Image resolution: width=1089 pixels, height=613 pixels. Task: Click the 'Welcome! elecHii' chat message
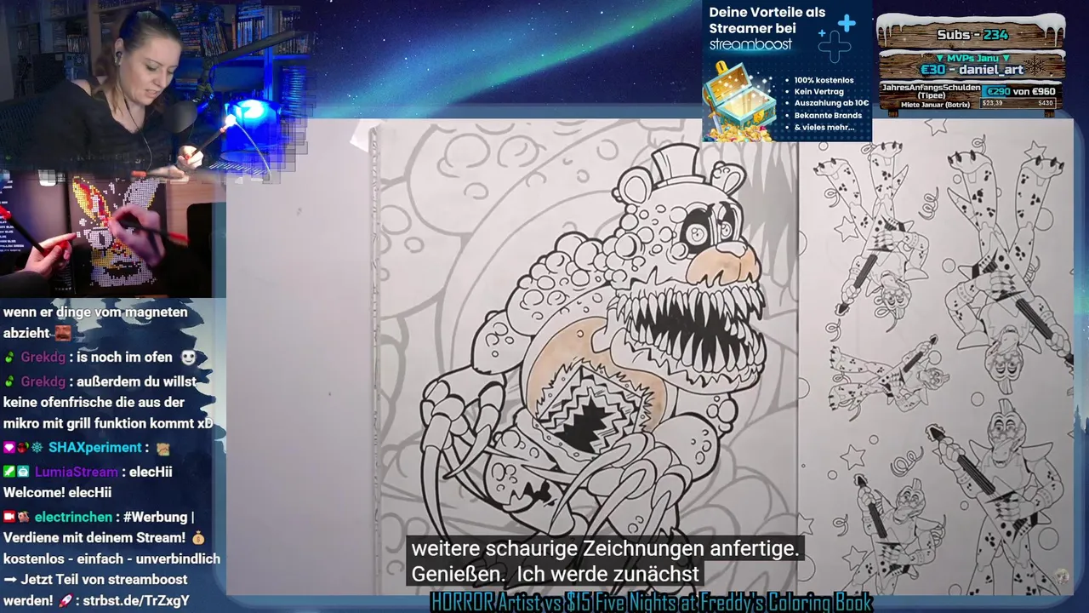tap(57, 493)
